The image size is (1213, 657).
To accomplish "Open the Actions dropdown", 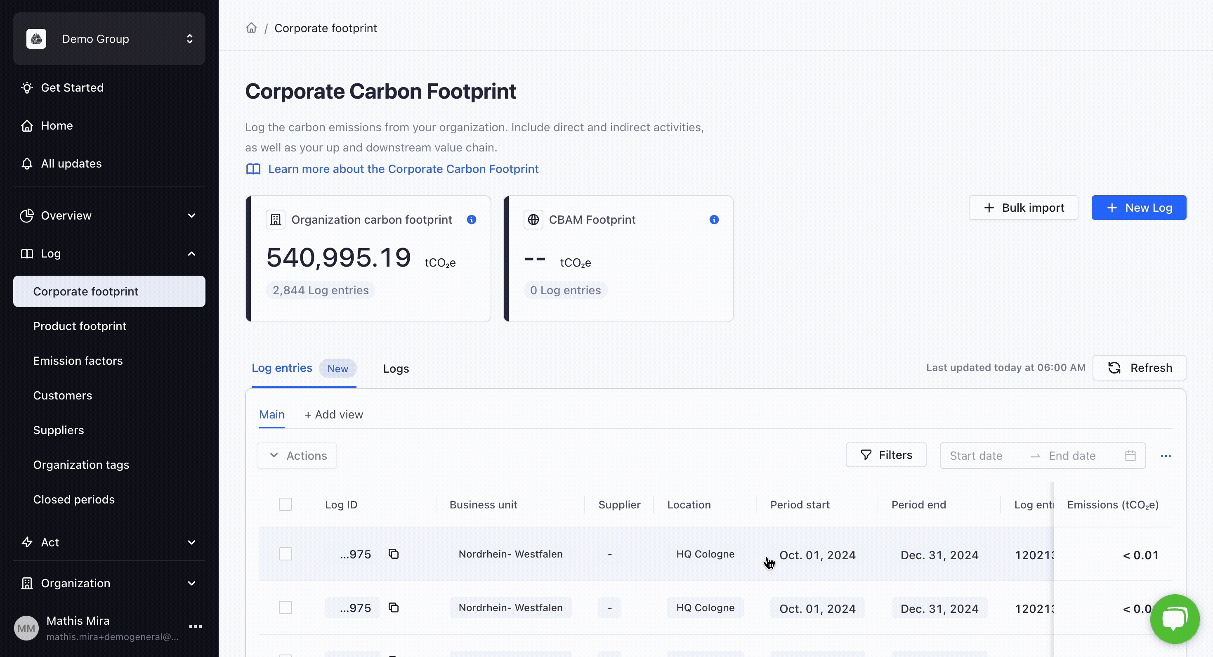I will pos(297,456).
